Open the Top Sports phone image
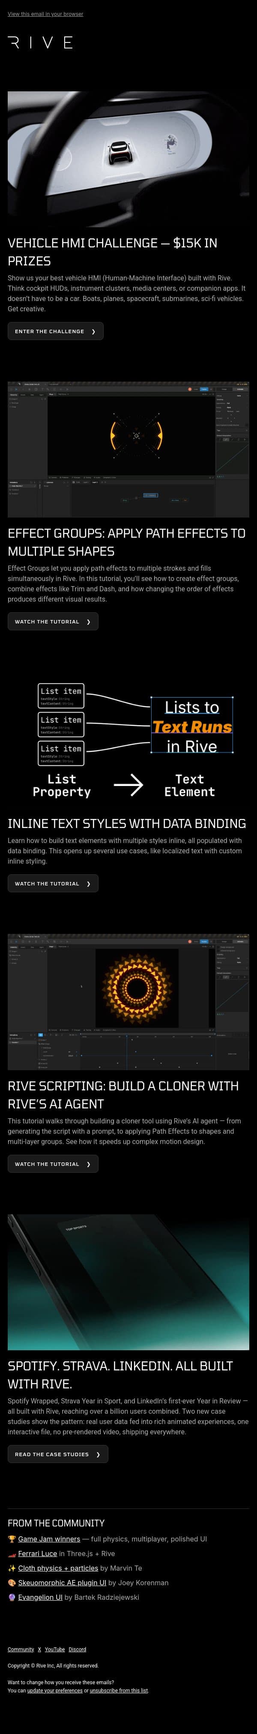 (x=128, y=1282)
